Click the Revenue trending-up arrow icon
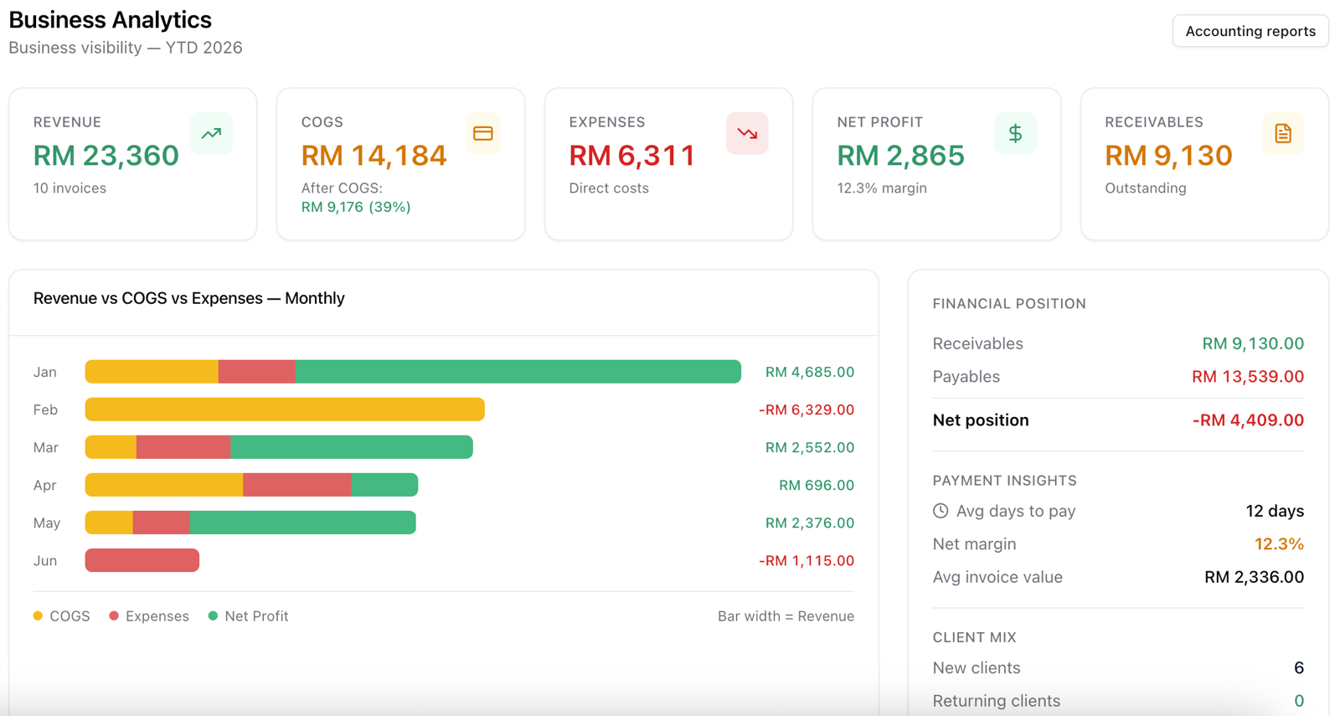 pyautogui.click(x=211, y=133)
